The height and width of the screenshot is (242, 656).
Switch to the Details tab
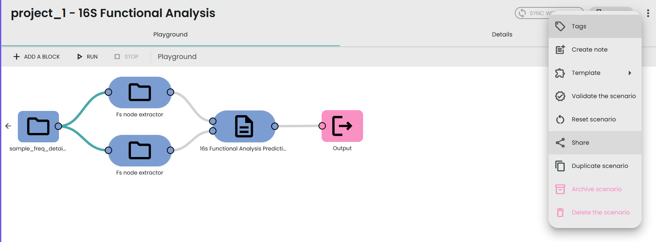(502, 35)
